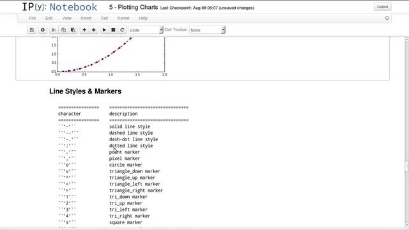
Task: Click the 'square marker' text
Action: click(126, 222)
